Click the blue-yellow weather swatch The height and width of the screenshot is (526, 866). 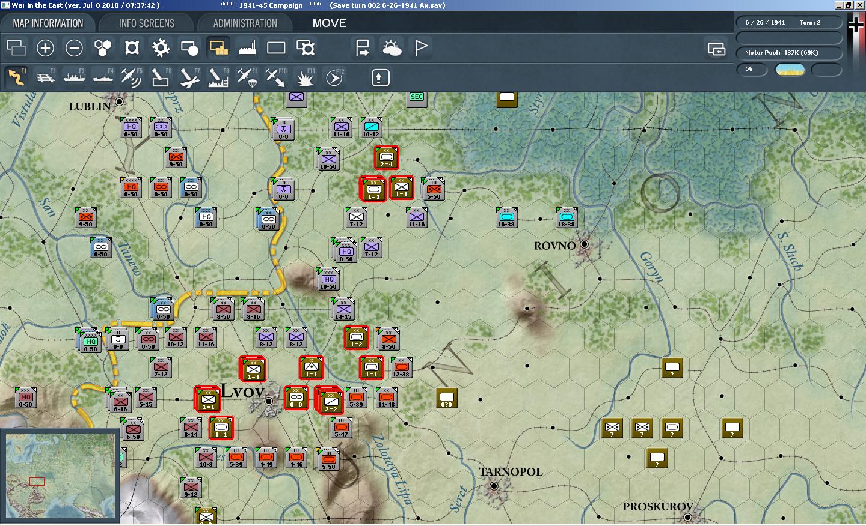pyautogui.click(x=790, y=70)
